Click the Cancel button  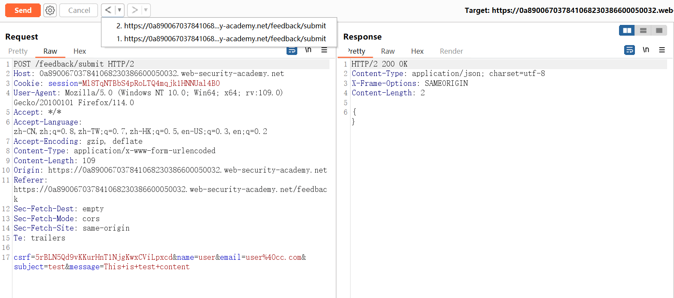[x=79, y=10]
